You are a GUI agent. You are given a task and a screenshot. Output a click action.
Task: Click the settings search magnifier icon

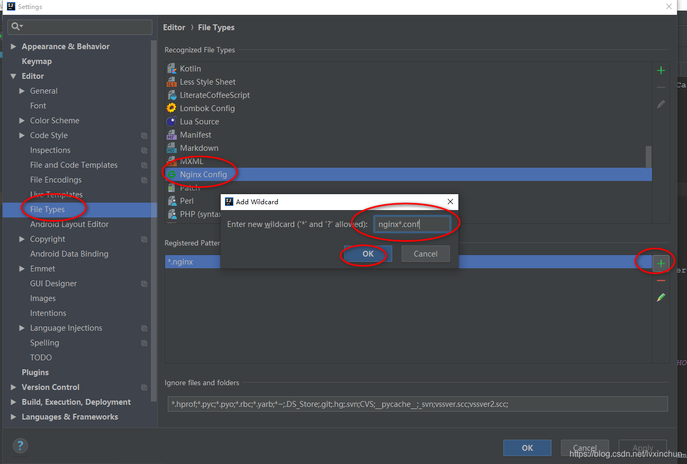[x=16, y=26]
